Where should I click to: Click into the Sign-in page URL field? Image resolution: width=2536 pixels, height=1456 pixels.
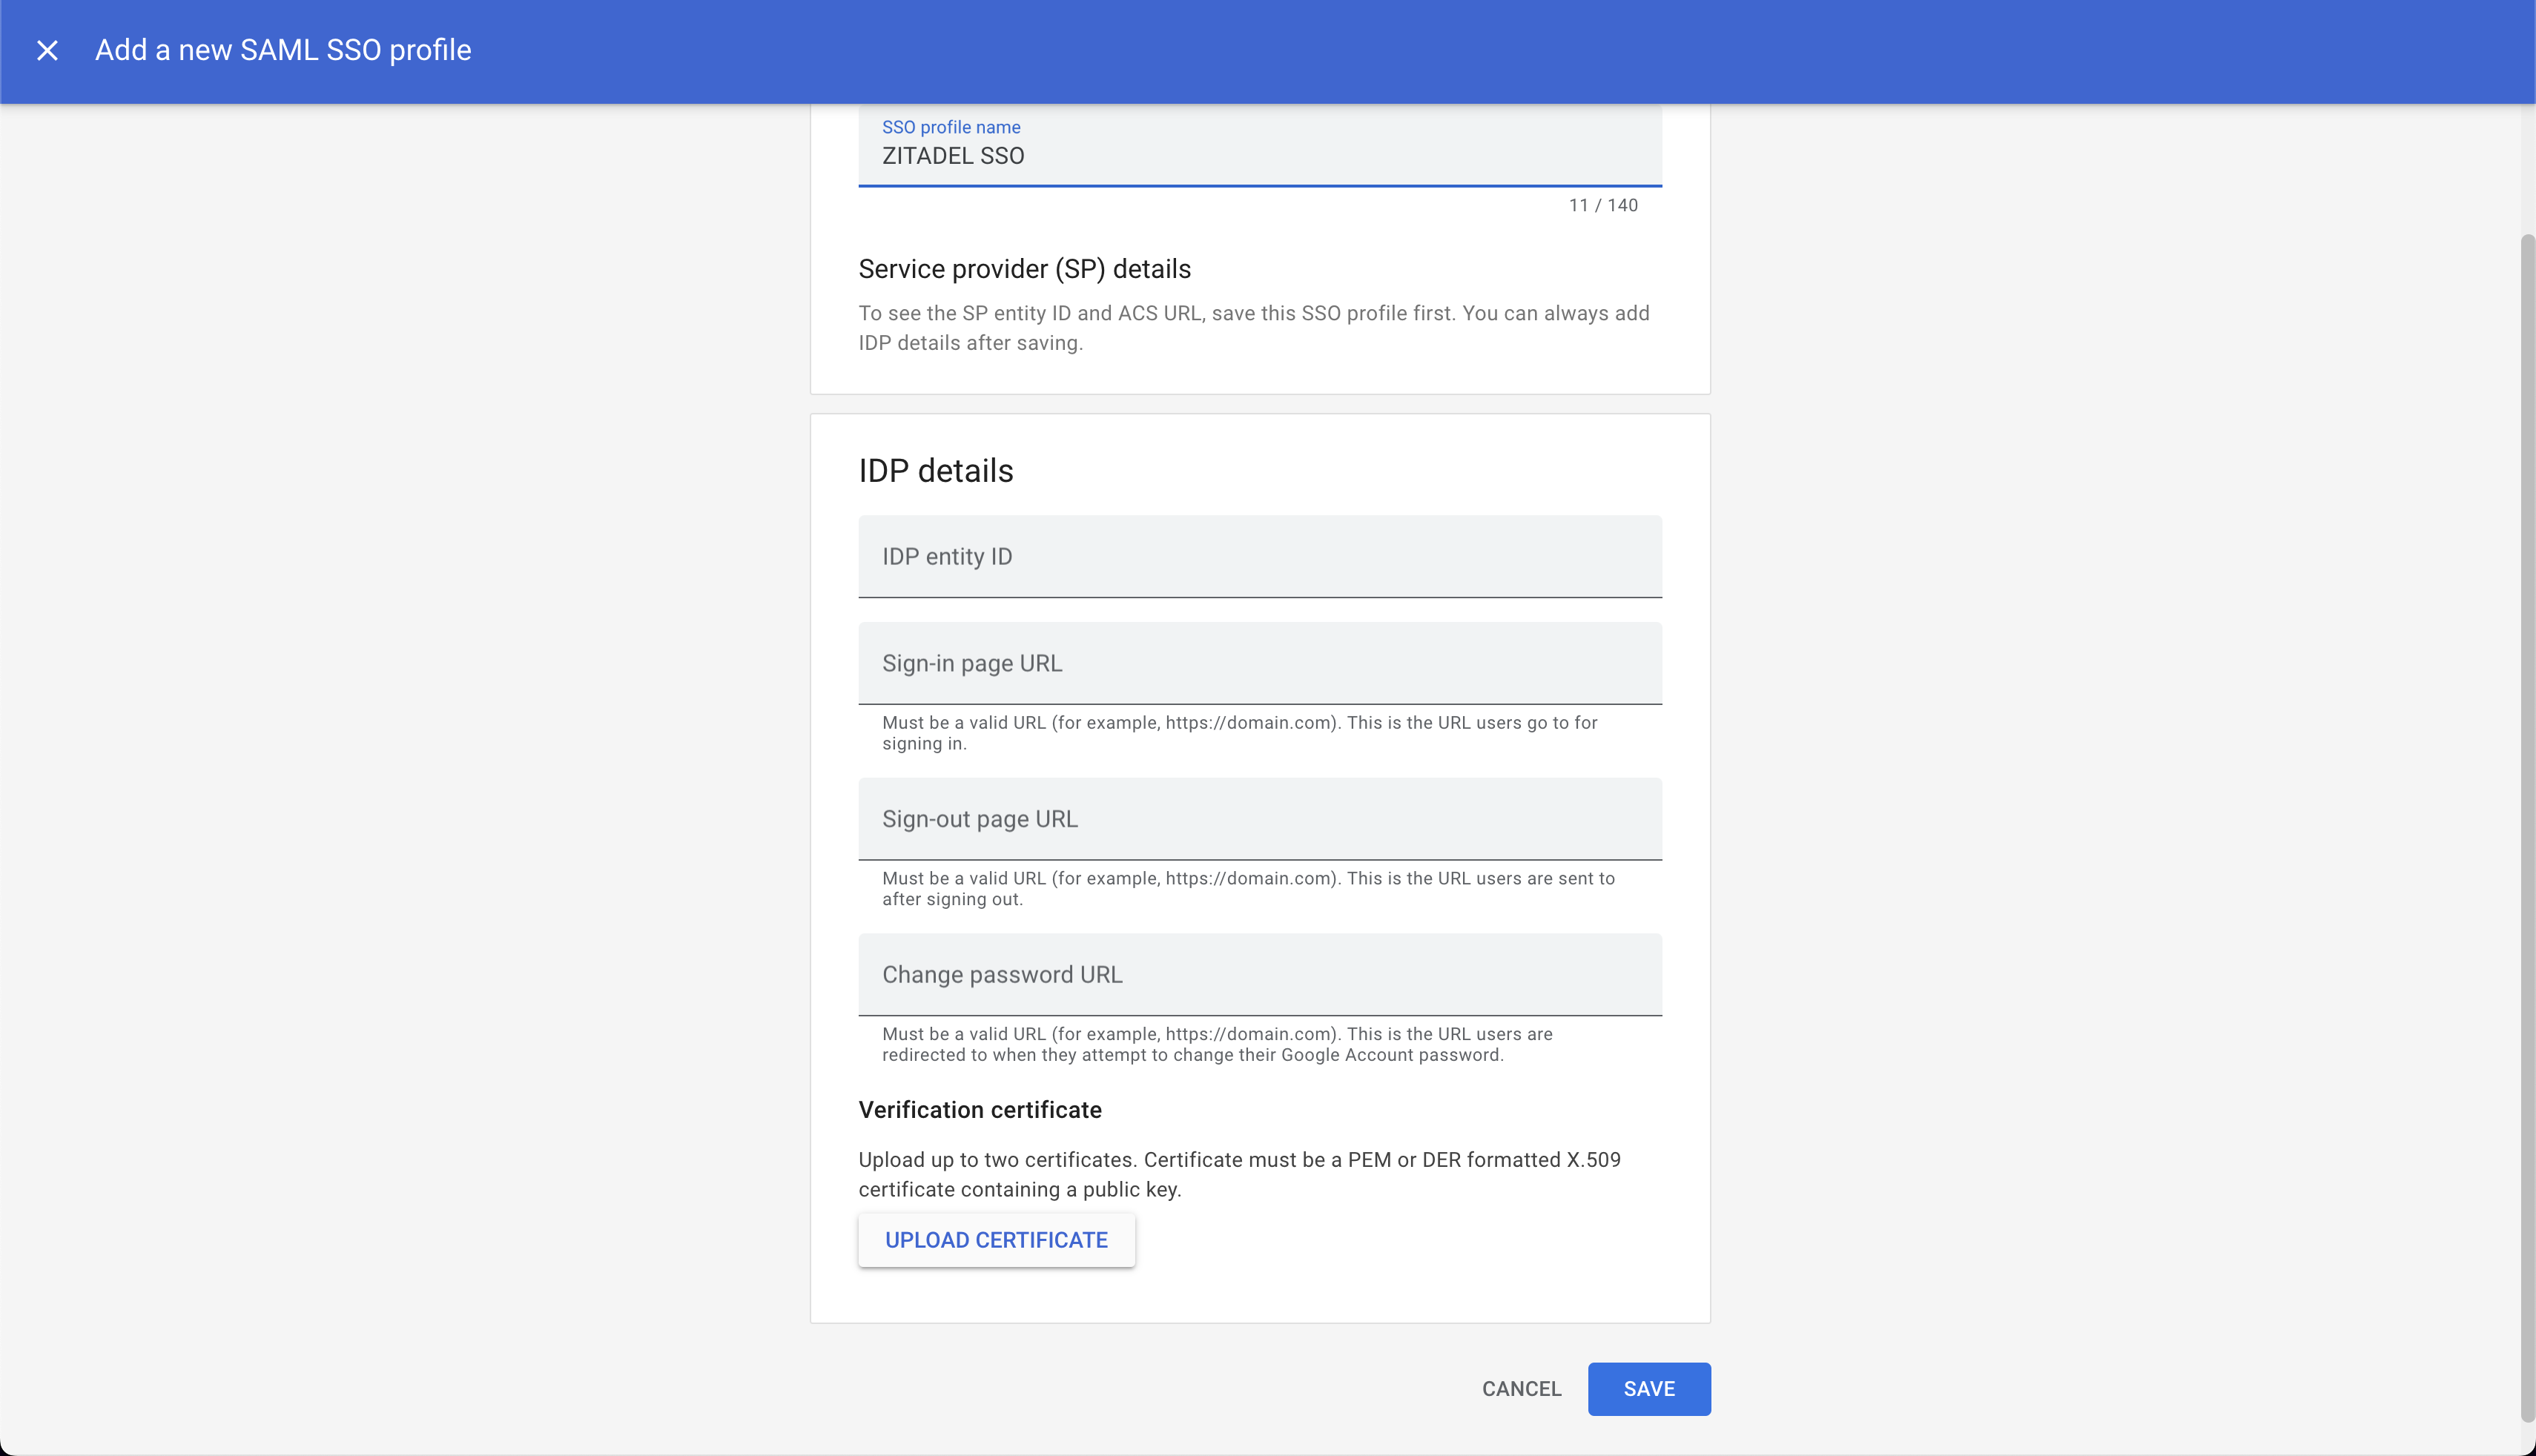click(1259, 663)
